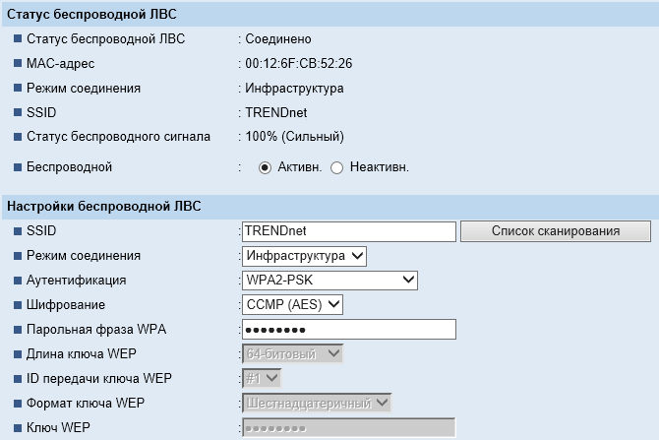
Task: Select the Активн. radio button
Action: (265, 167)
